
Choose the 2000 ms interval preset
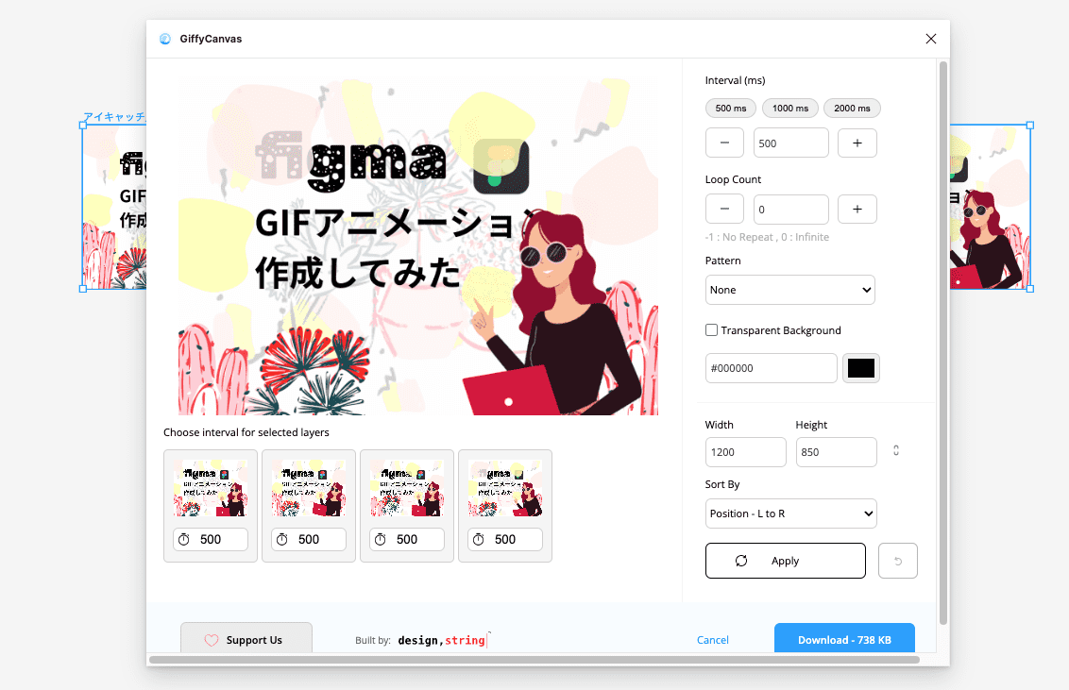(x=852, y=109)
